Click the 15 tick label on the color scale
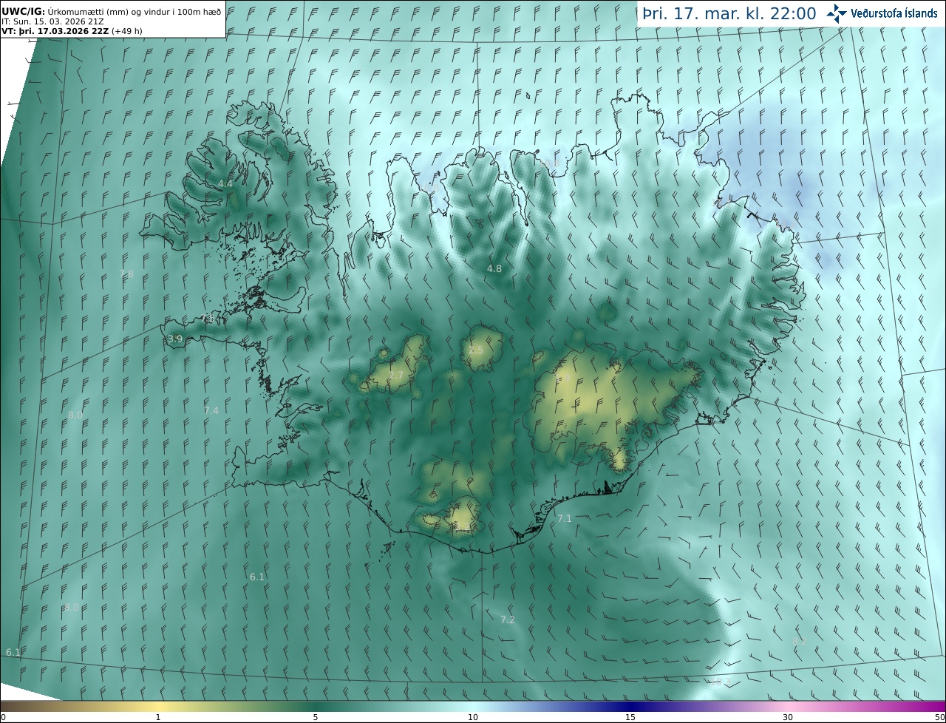 tap(630, 717)
